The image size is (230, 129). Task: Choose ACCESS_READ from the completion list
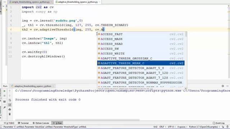click(x=141, y=44)
